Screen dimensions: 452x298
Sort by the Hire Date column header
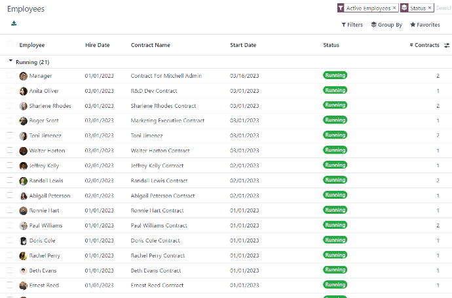pyautogui.click(x=98, y=45)
